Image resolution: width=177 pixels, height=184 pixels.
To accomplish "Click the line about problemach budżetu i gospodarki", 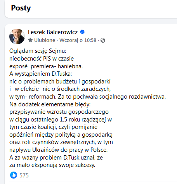I will [60, 82].
